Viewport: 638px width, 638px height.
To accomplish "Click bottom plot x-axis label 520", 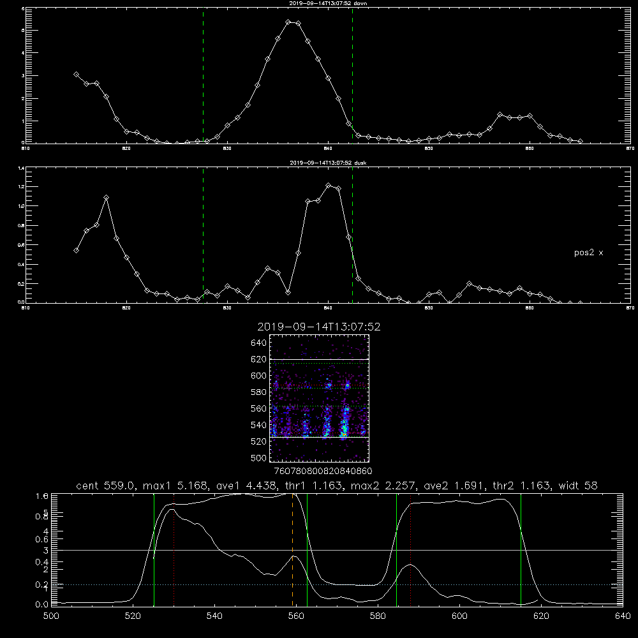I will [133, 616].
